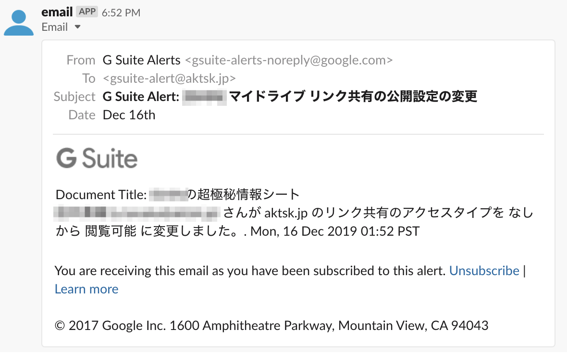Select the Document Title line of text
Viewport: 567px width, 355px height.
click(x=177, y=195)
